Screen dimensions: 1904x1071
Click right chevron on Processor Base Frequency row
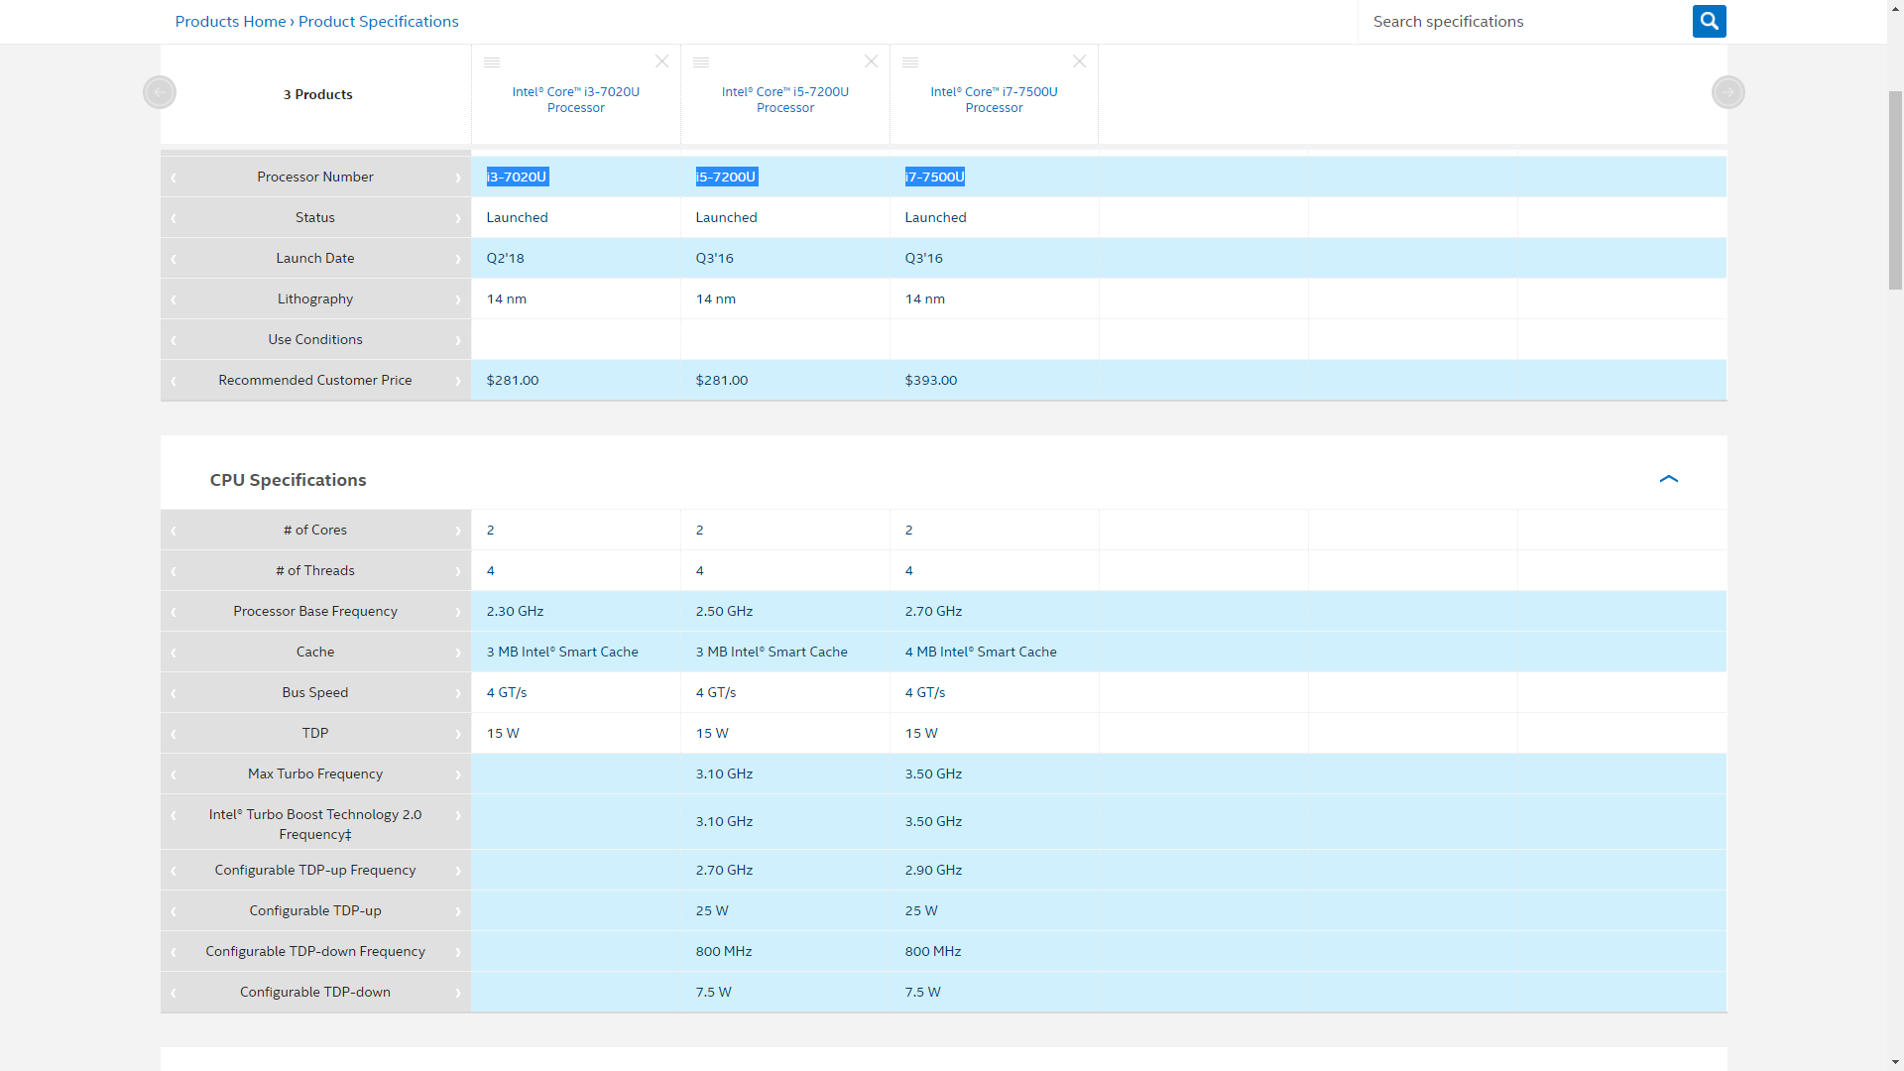(x=458, y=612)
